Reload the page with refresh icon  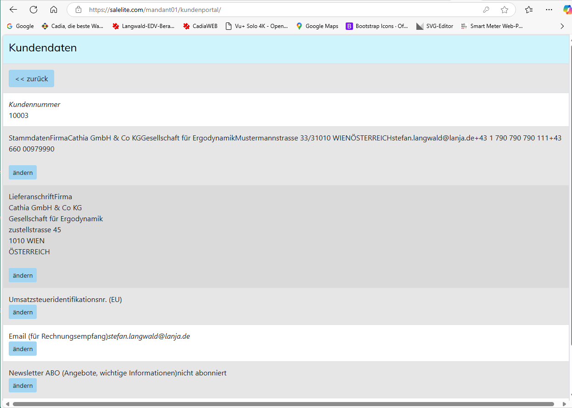click(x=34, y=10)
